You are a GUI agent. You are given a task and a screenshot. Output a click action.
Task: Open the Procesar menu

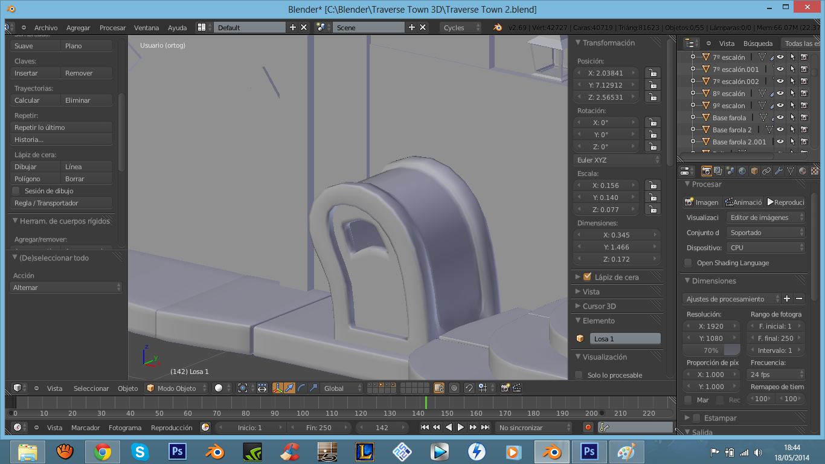coord(113,28)
